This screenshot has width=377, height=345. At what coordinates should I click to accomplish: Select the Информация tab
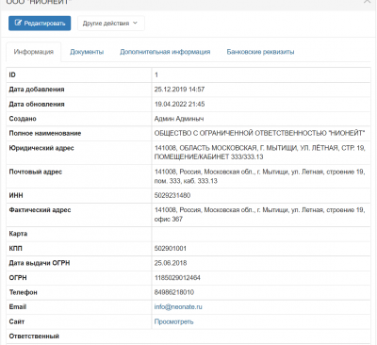coord(34,52)
